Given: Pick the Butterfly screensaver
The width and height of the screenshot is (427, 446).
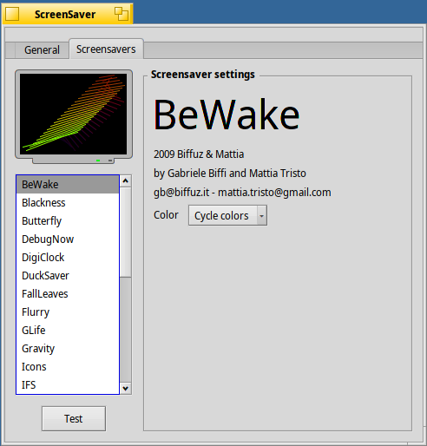Looking at the screenshot, I should 68,221.
